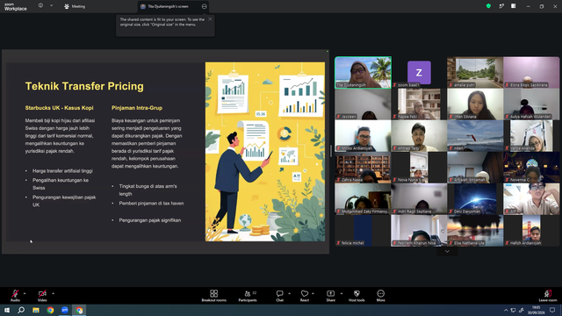Click 'Pengurangan pajak signifikan' bullet

click(x=150, y=220)
